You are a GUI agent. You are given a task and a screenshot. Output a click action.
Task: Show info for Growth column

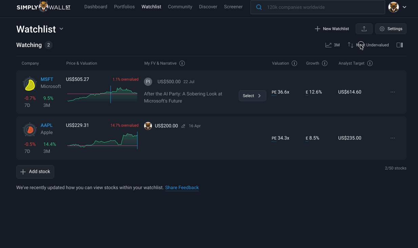click(x=325, y=63)
